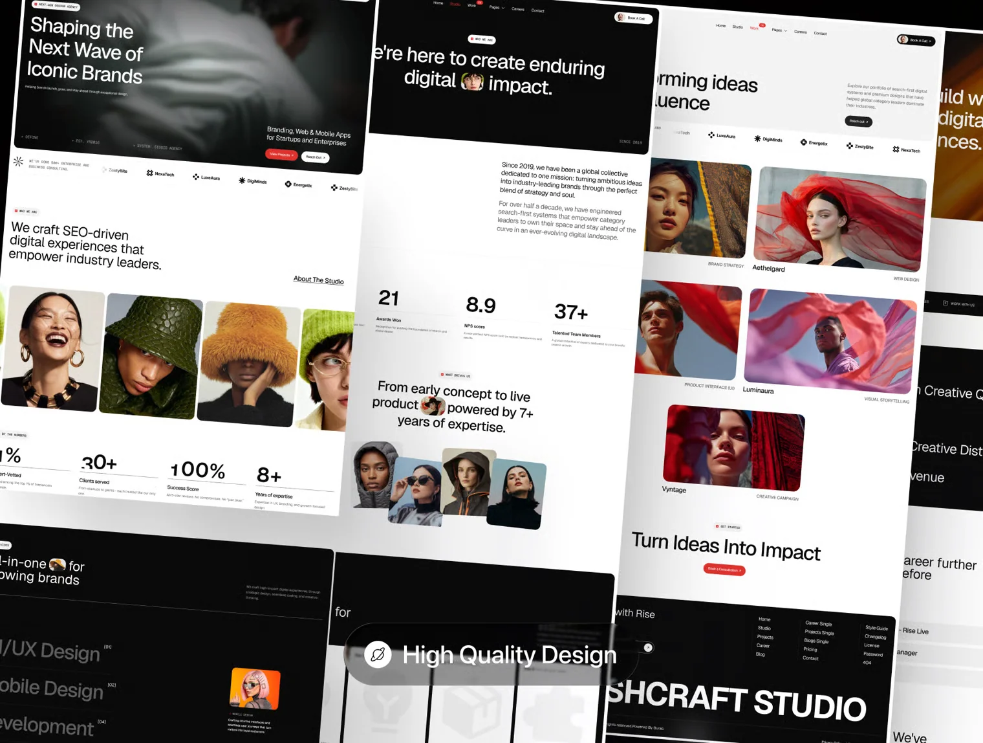The height and width of the screenshot is (743, 983).
Task: Open the Style Guide footer link
Action: coord(877,628)
